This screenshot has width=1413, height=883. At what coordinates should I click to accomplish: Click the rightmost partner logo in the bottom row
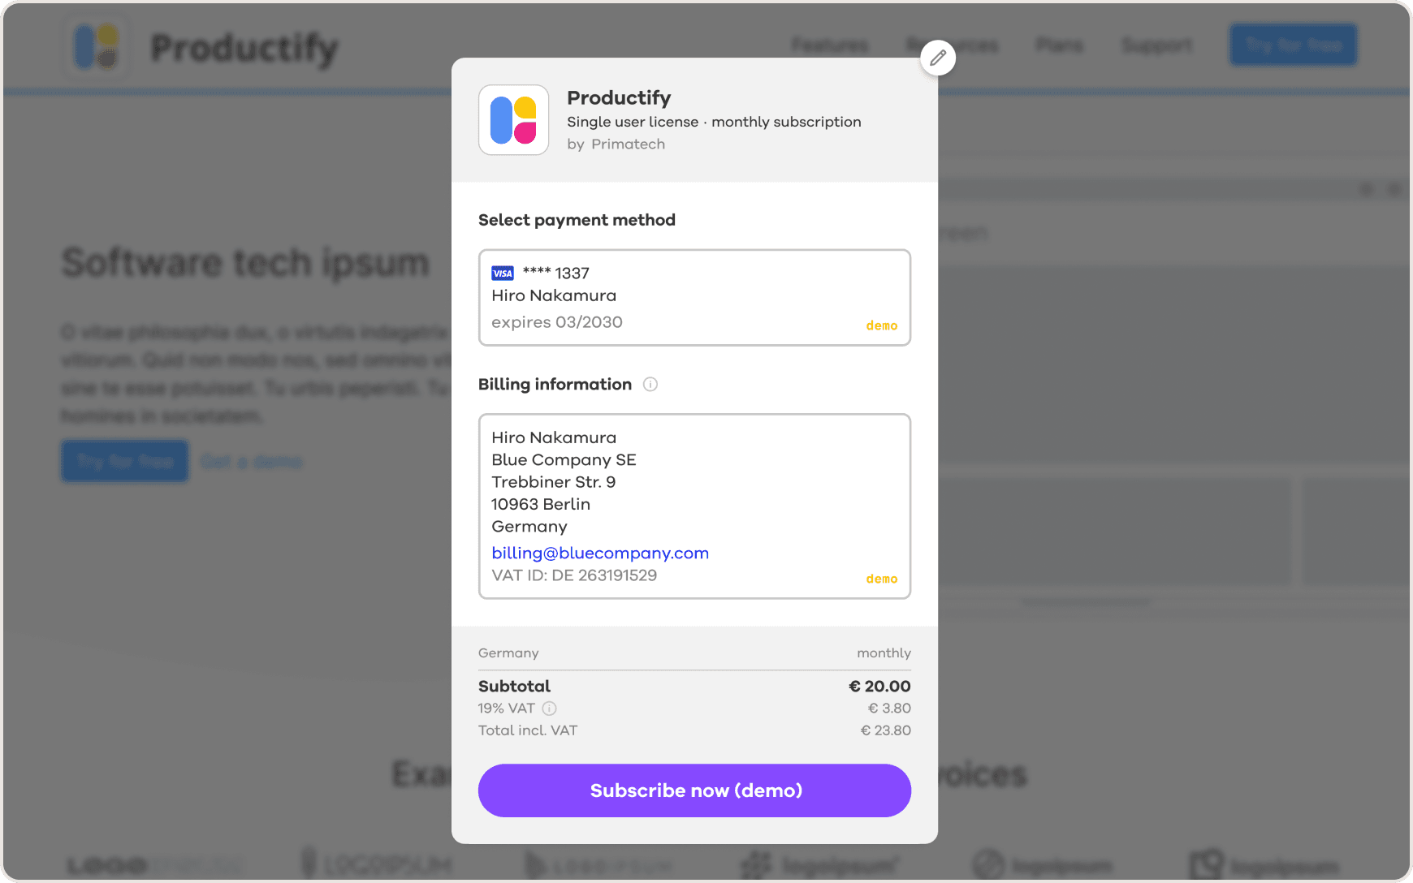pyautogui.click(x=1263, y=865)
